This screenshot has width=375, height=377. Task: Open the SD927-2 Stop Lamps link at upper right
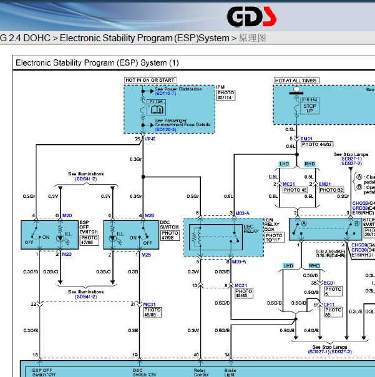coord(351,164)
